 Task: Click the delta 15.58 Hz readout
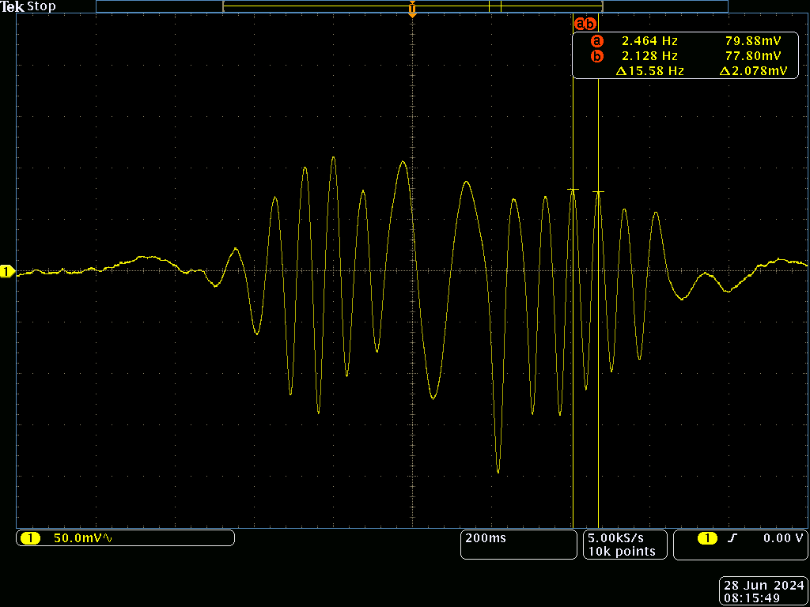(649, 71)
